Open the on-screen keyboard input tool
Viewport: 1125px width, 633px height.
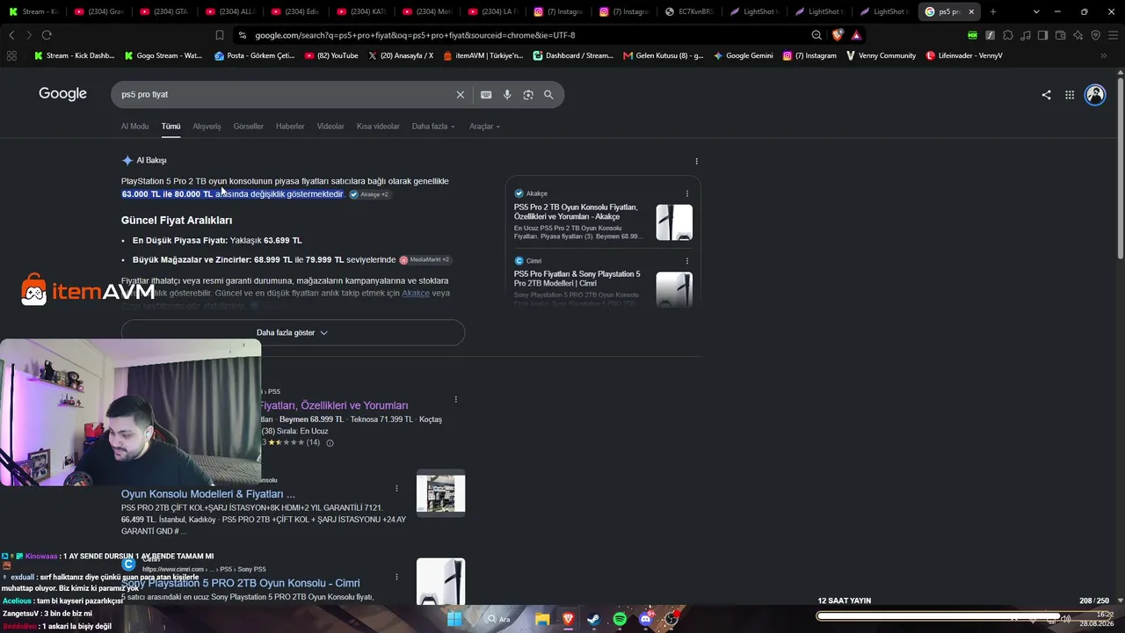coord(486,95)
